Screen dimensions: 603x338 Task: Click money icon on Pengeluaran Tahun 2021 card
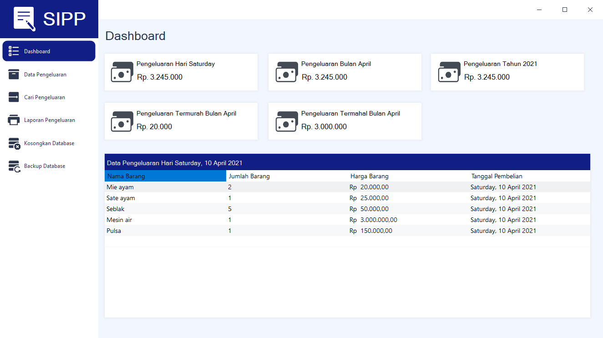[x=449, y=72]
